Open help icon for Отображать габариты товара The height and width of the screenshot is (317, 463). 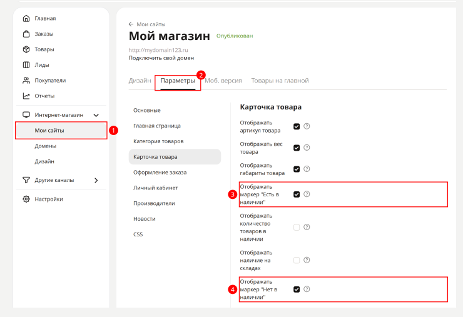pos(307,169)
